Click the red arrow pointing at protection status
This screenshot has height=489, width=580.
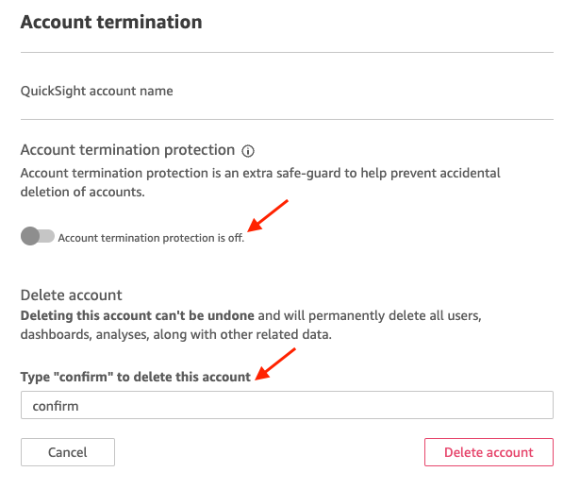pos(268,216)
